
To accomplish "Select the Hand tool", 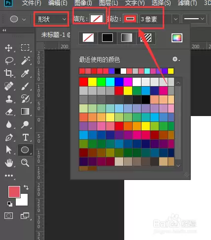I will (x=9, y=163).
